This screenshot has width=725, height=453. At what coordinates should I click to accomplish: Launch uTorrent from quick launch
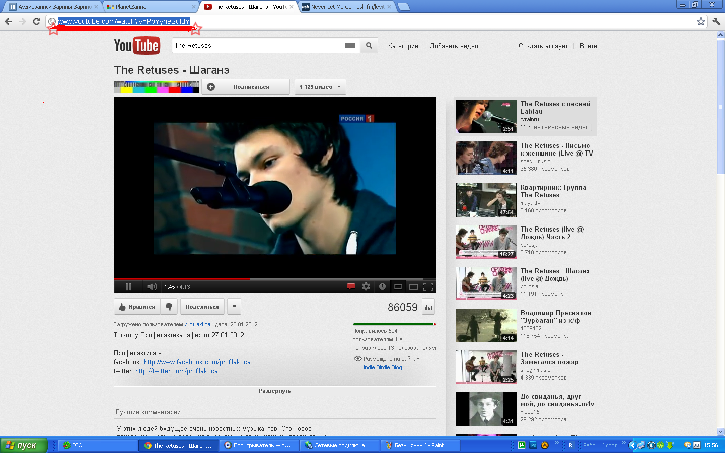point(522,445)
